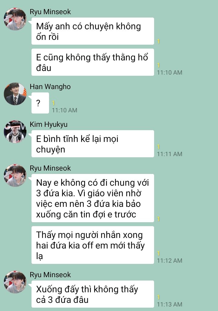Click the Han Wangho sender name
This screenshot has width=218, height=311.
(50, 87)
